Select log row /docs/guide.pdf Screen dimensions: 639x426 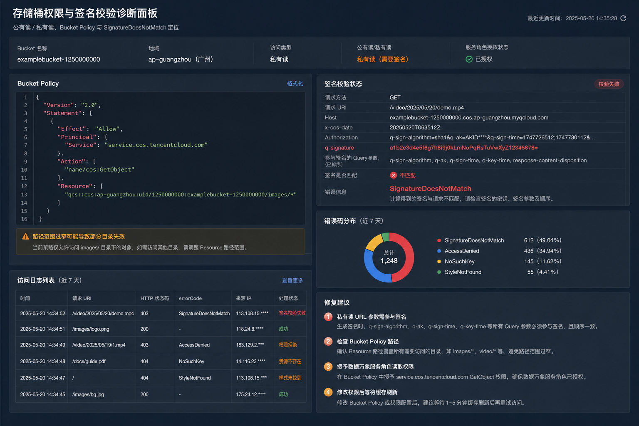click(x=161, y=361)
